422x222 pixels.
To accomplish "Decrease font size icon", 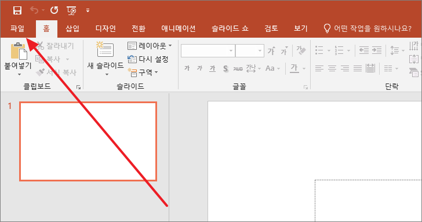I will (x=284, y=50).
